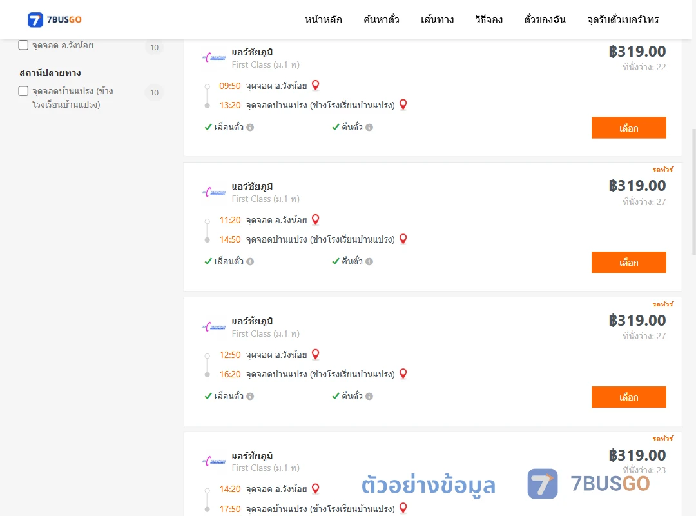Viewport: 696px width, 516px height.
Task: Click the รถทัวร์ tag on 12:50 card
Action: click(x=663, y=304)
